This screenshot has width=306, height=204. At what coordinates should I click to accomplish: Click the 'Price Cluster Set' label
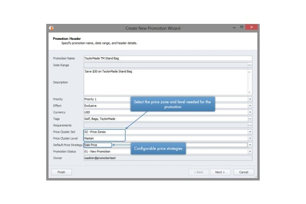click(64, 132)
